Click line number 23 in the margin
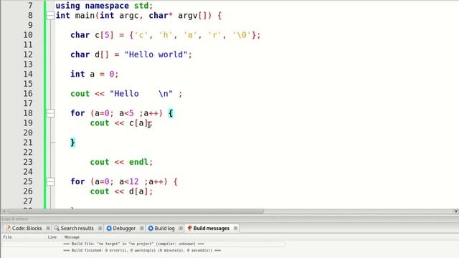This screenshot has width=459, height=258. tap(28, 162)
